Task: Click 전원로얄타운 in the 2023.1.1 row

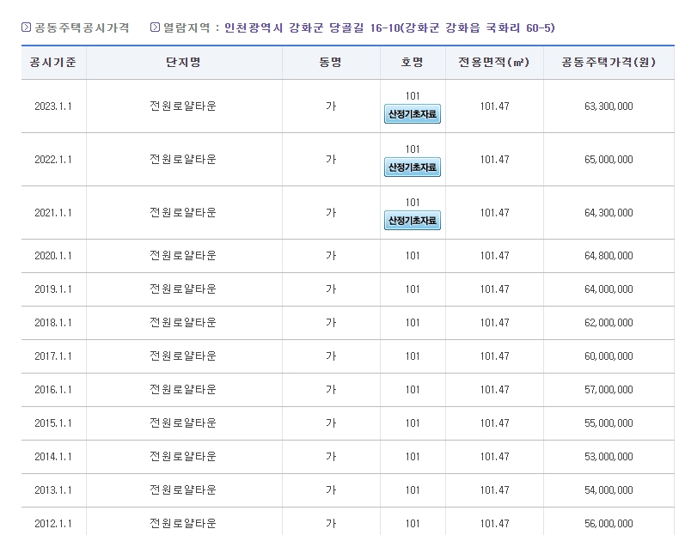Action: pos(183,106)
